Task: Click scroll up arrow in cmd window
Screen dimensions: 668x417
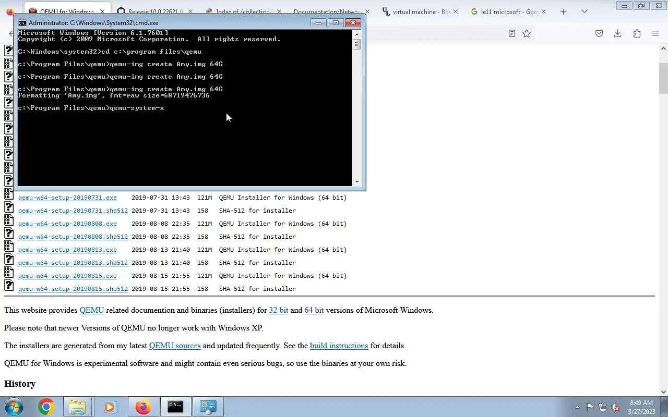Action: coord(357,34)
